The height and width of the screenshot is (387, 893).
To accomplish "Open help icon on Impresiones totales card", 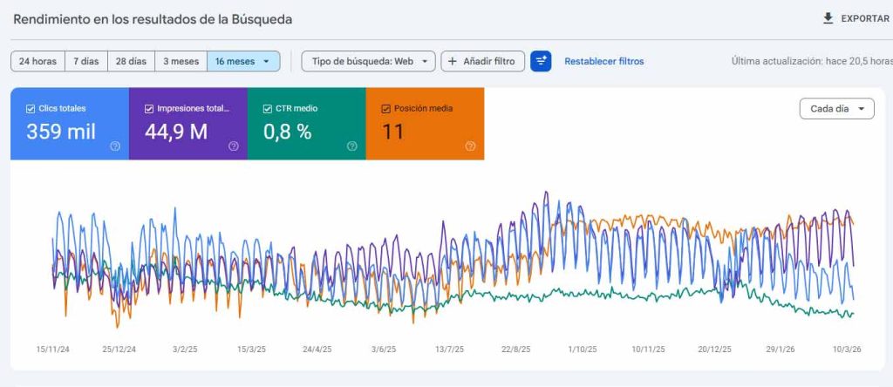I will (x=234, y=146).
